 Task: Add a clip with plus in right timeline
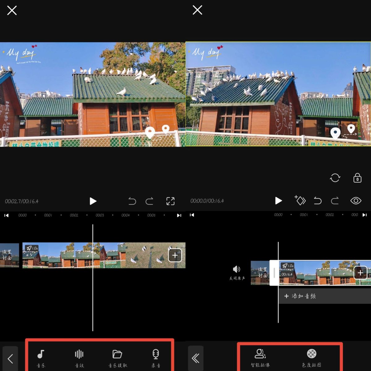[360, 273]
